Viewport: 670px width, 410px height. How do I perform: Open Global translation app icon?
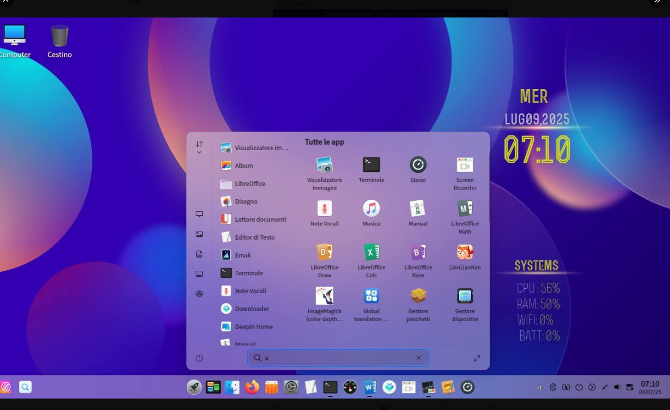pyautogui.click(x=371, y=296)
